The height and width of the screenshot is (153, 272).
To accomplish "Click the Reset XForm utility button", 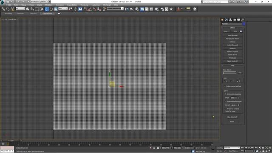I will point(232,55).
